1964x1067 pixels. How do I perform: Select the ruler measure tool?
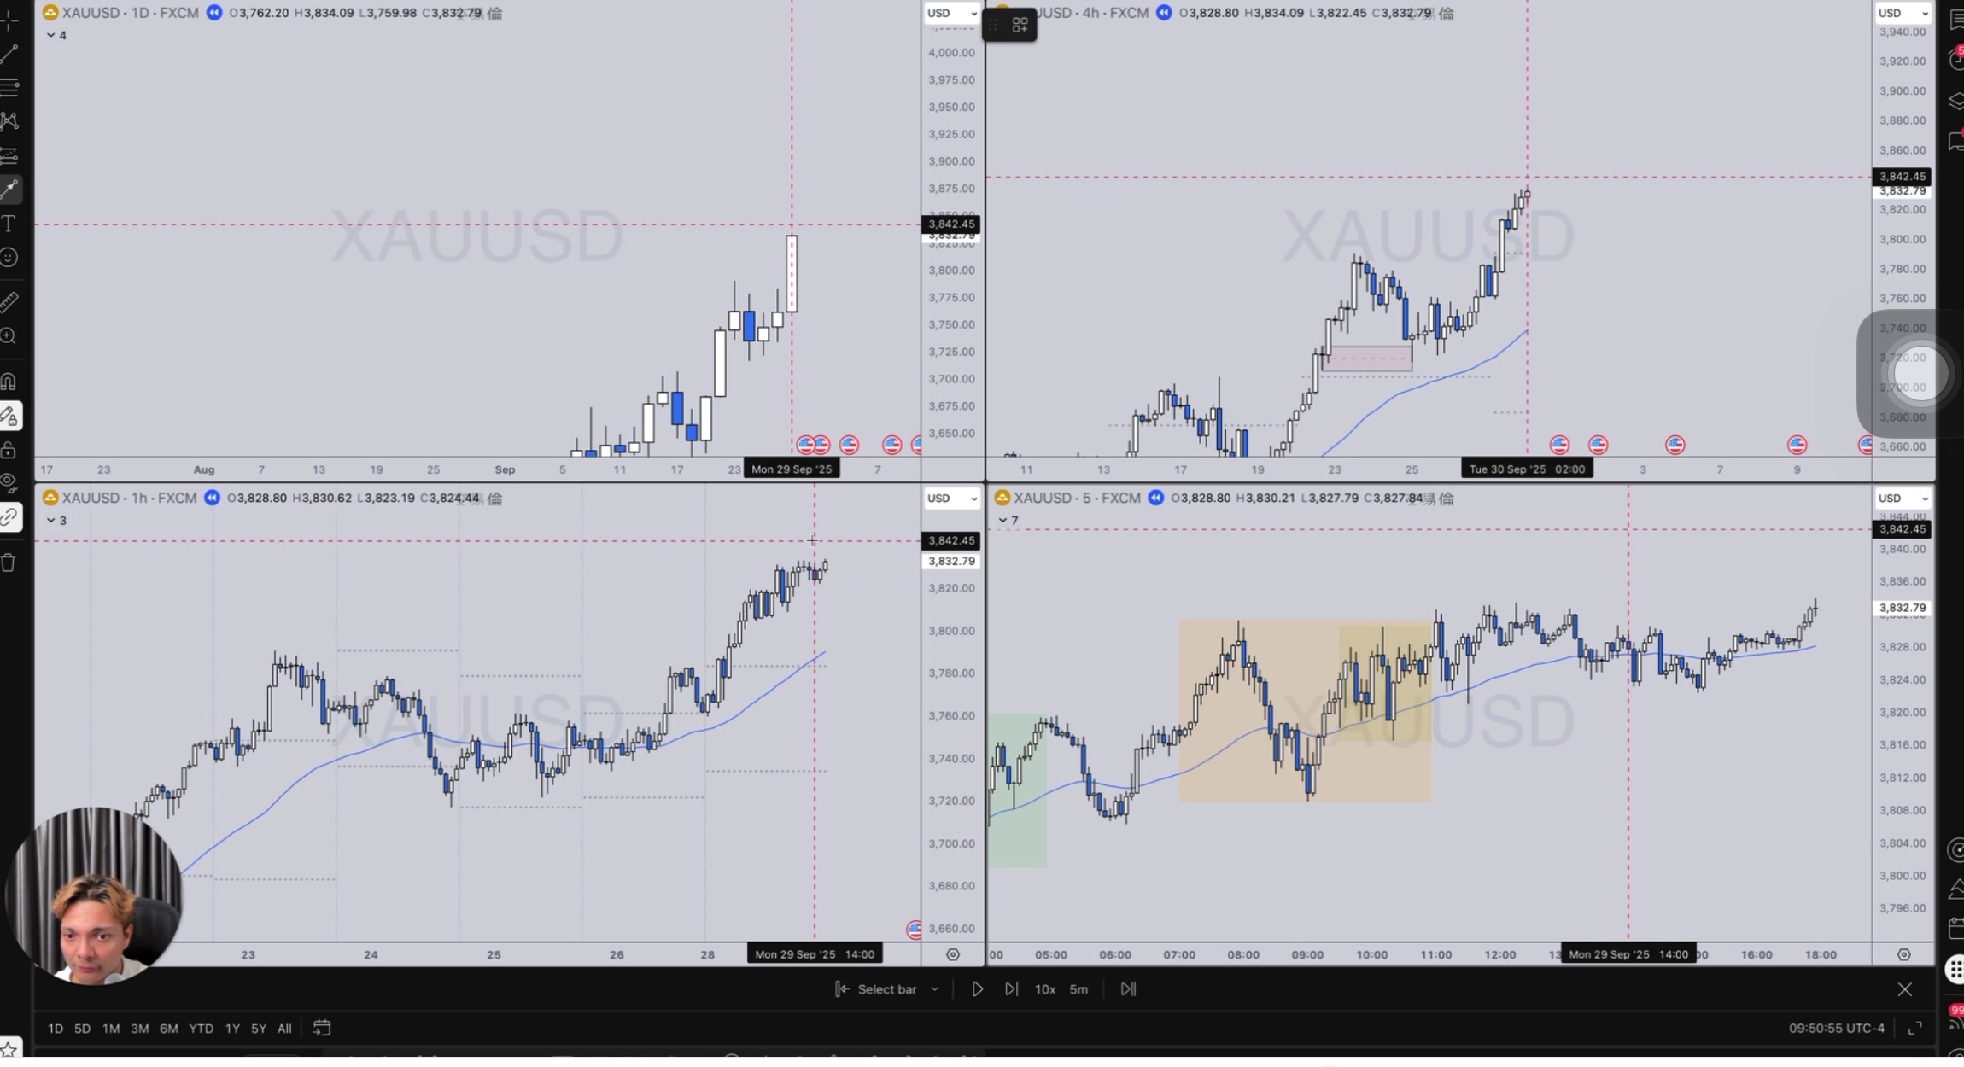point(9,301)
